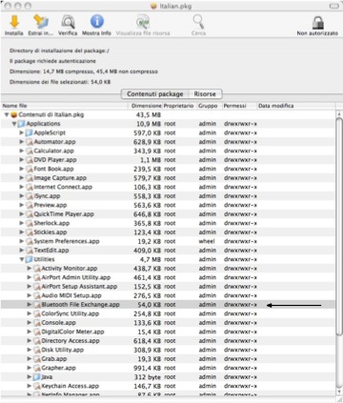Click the Applications folder icon
This screenshot has width=343, height=403.
(x=22, y=124)
